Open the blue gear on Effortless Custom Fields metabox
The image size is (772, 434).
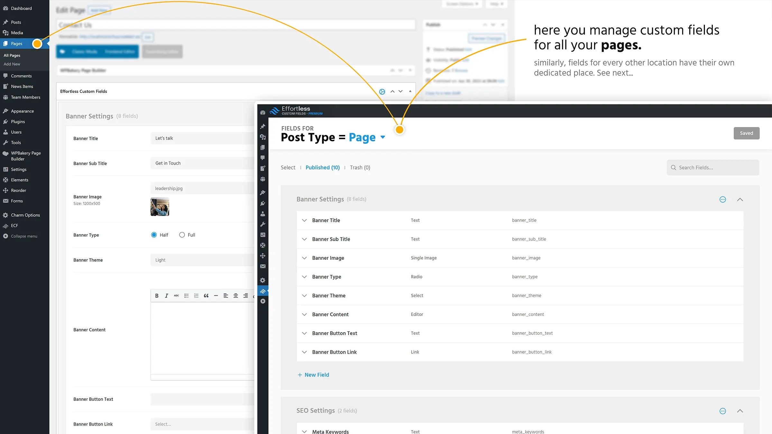[x=382, y=91]
